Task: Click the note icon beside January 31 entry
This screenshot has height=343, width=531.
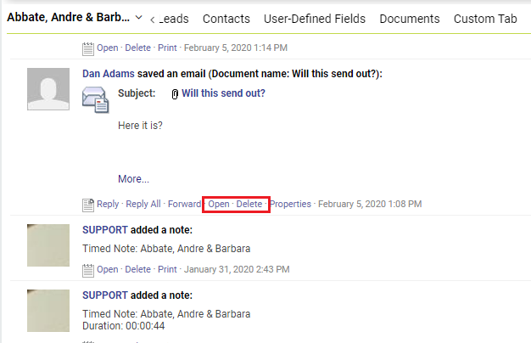Action: pos(87,269)
